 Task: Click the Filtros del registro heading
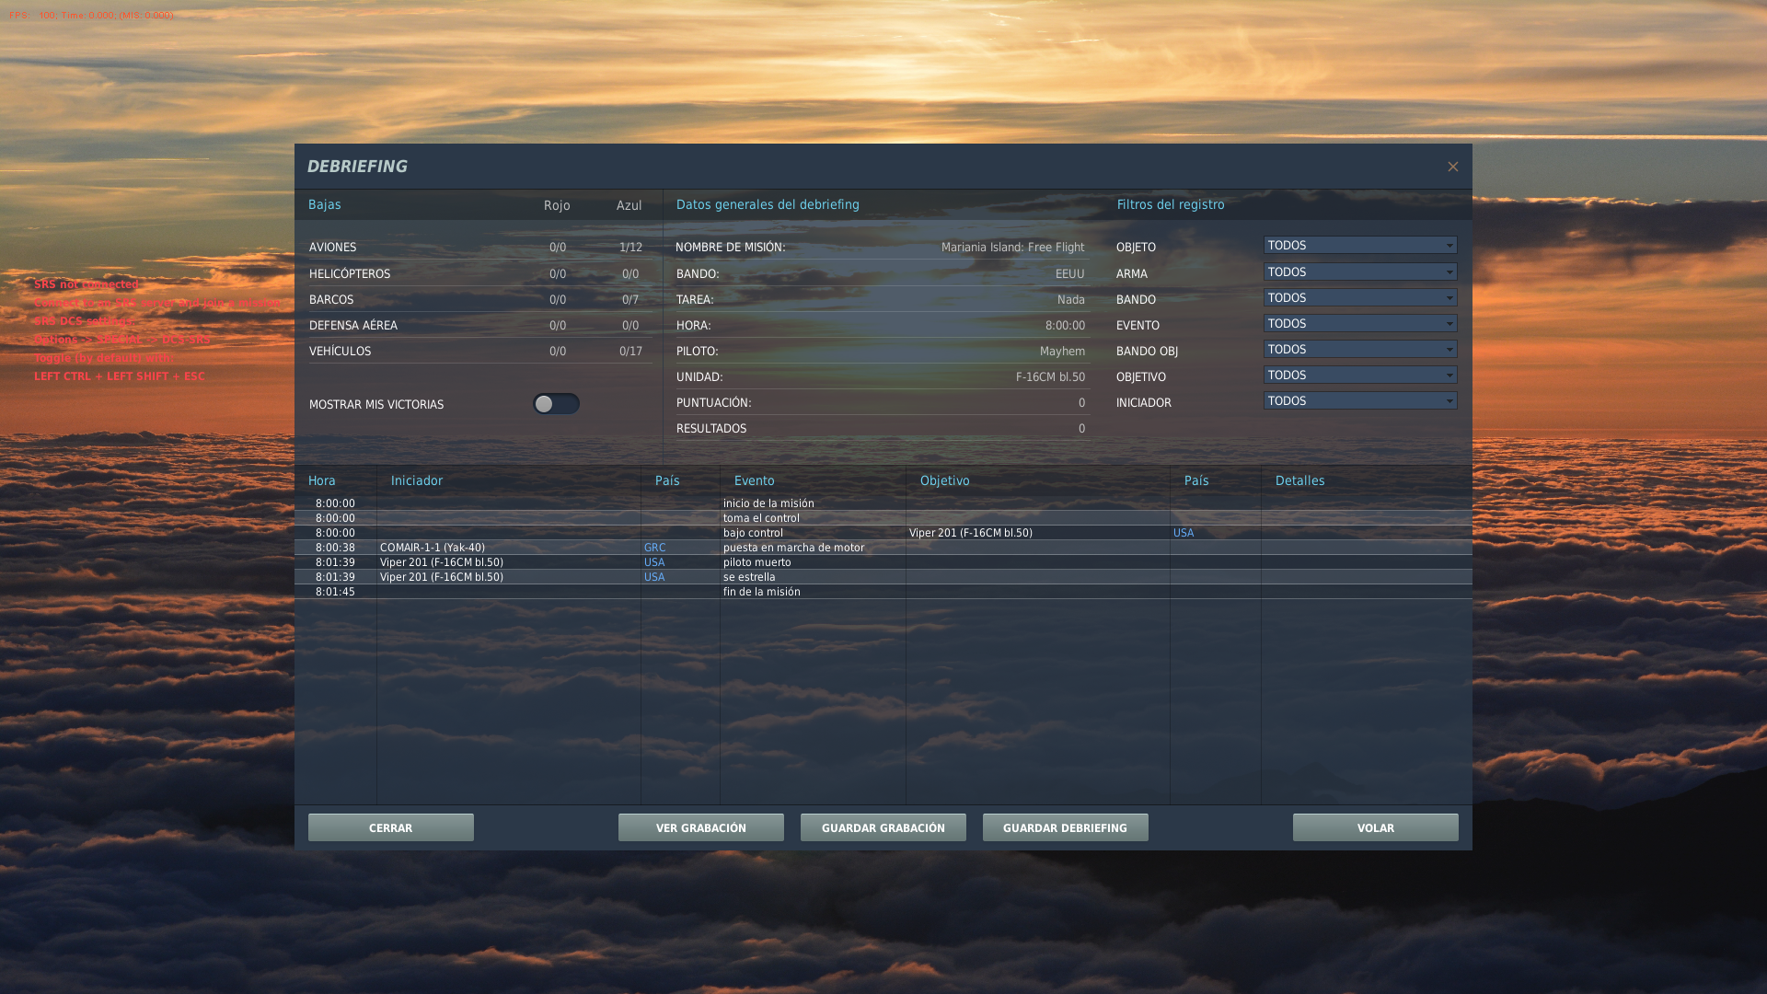[x=1171, y=205]
